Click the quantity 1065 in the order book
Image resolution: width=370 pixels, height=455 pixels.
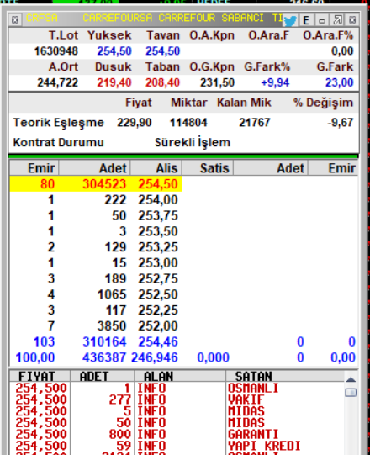point(112,294)
